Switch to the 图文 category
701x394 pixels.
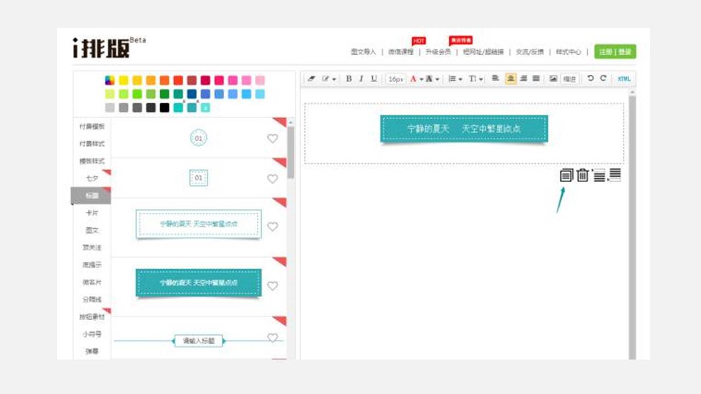pos(92,230)
